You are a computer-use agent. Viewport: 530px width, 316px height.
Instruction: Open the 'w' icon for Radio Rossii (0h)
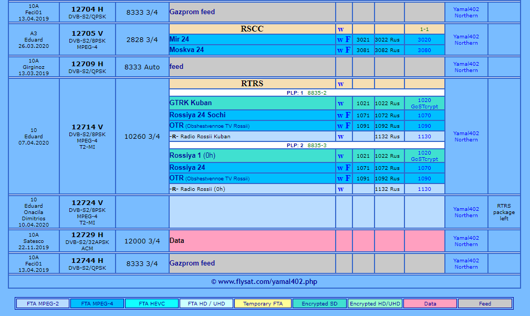(340, 189)
